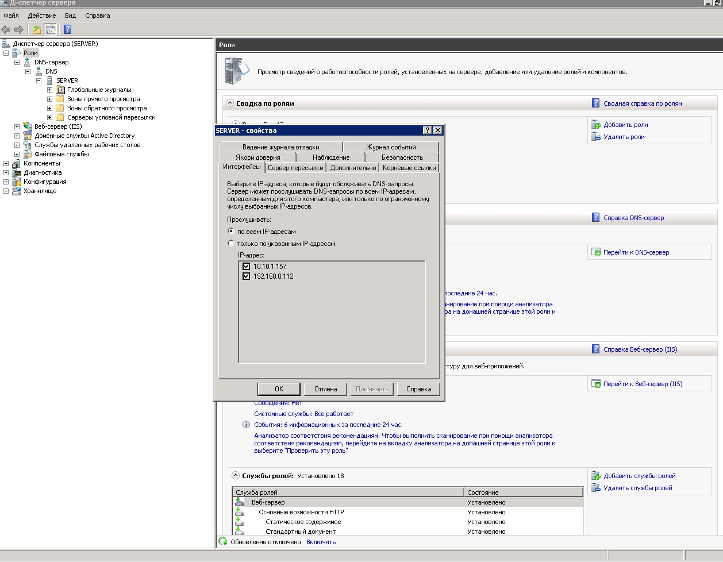This screenshot has height=562, width=723.
Task: Click the Зоны прямого просмотра folder icon
Action: pos(60,99)
